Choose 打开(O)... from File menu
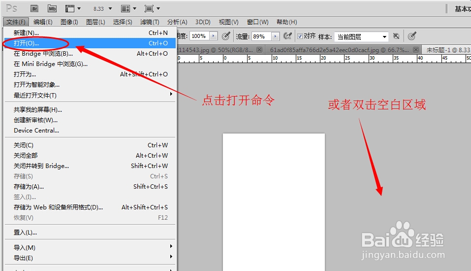This screenshot has height=271, width=471. click(90, 43)
